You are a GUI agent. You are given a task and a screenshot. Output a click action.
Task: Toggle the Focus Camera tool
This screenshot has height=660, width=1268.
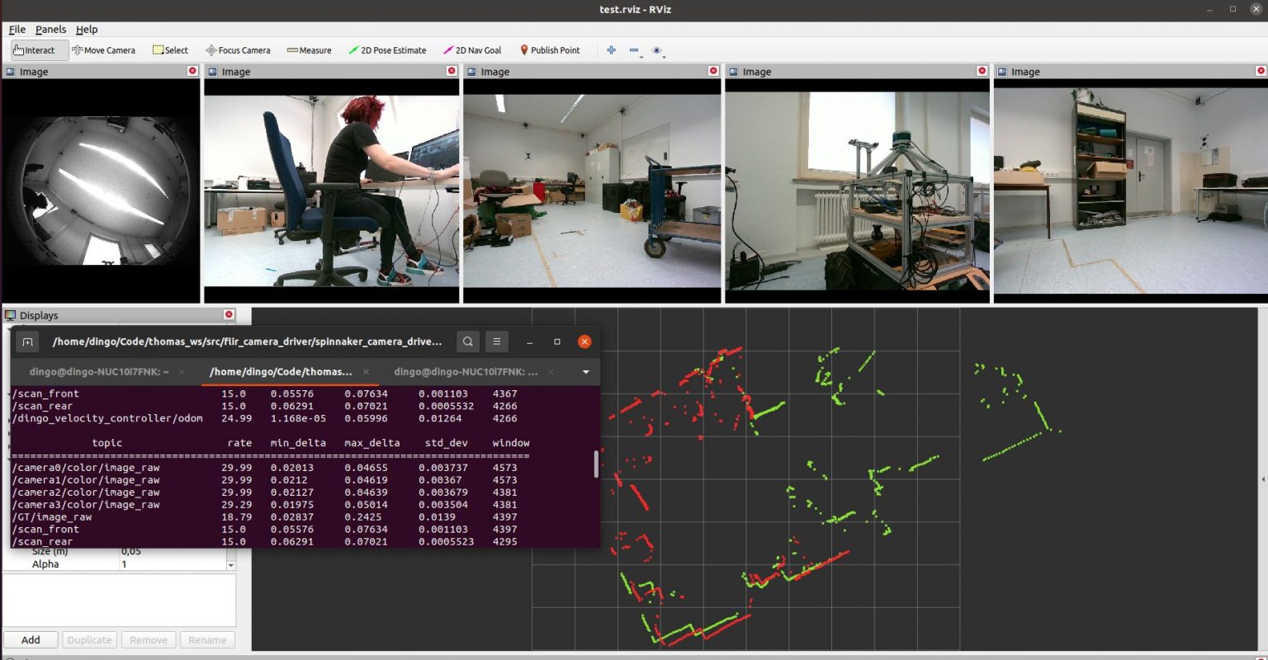pos(238,50)
